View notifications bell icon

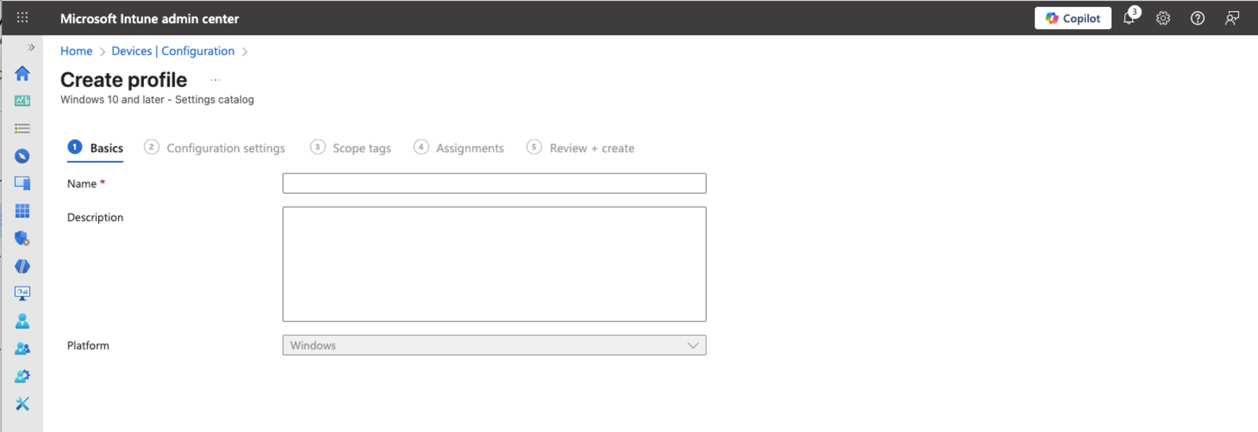click(1129, 17)
